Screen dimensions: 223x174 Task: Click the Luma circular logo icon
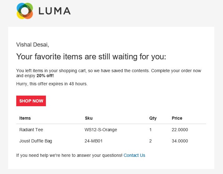pyautogui.click(x=25, y=11)
